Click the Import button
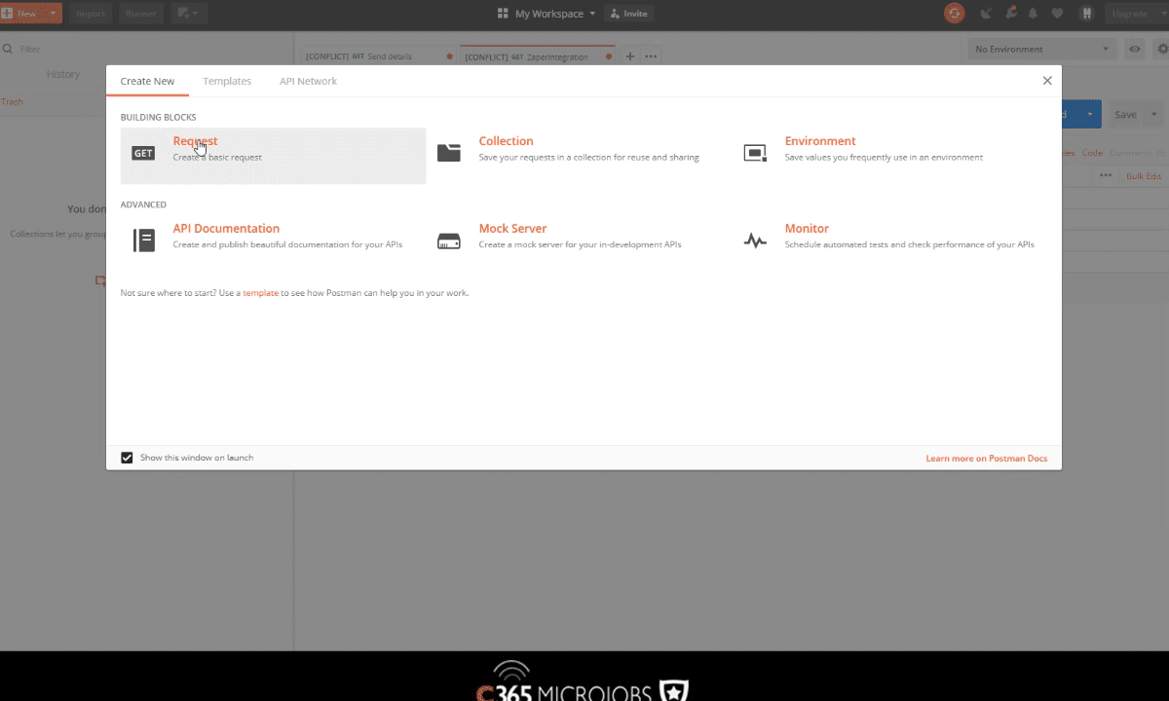Screen dimensions: 1169x701 click(x=90, y=14)
